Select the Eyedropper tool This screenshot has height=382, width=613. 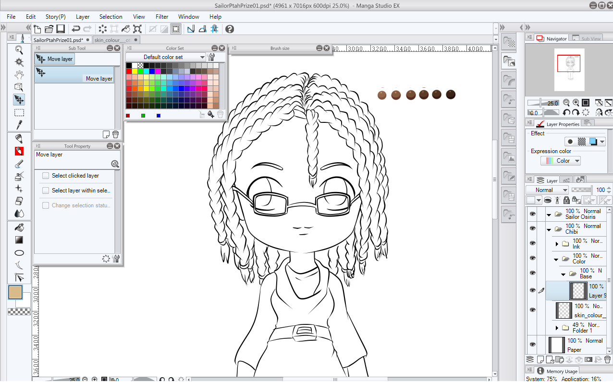[19, 125]
